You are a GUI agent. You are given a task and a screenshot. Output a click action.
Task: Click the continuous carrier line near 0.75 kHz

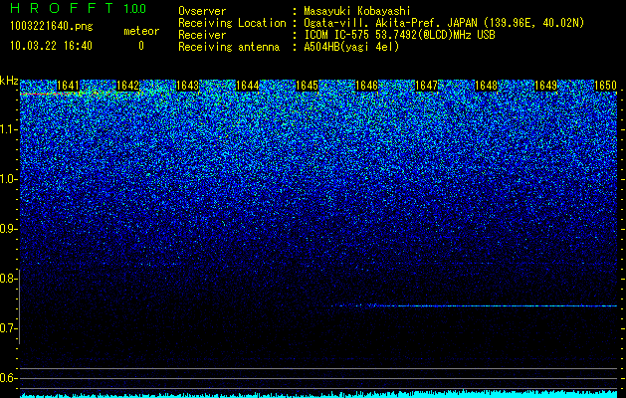tap(474, 305)
